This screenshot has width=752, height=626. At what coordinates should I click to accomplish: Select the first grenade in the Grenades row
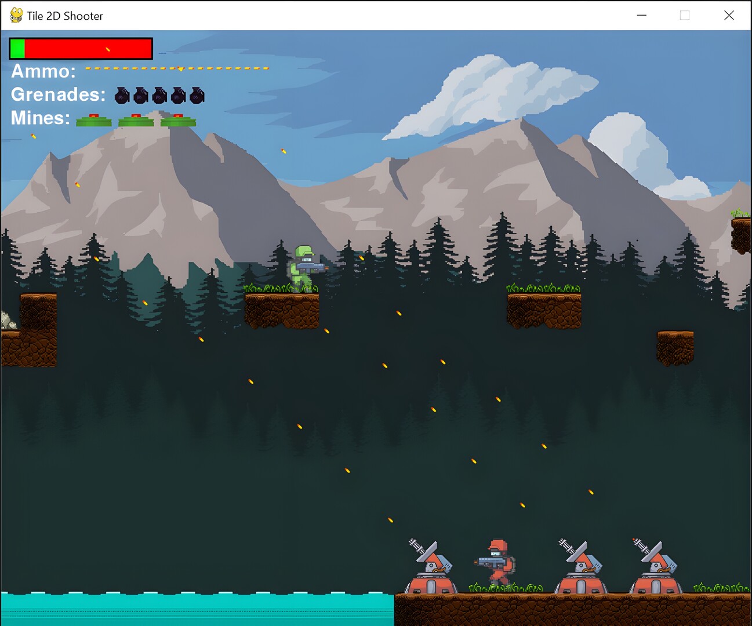(122, 95)
